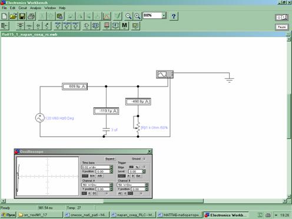The width and height of the screenshot is (292, 219).
Task: Open the Basic components (resistor) parts bin
Action: click(29, 26)
